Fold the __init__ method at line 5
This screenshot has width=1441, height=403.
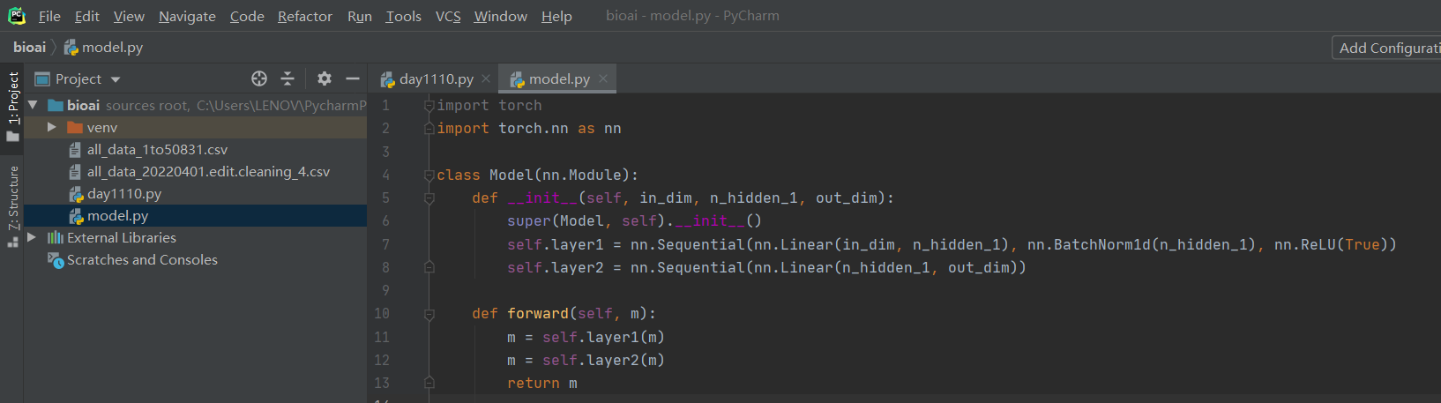(429, 198)
